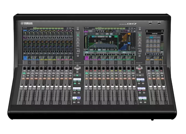Toggle orange ON key of center bank channel 1

86,78
